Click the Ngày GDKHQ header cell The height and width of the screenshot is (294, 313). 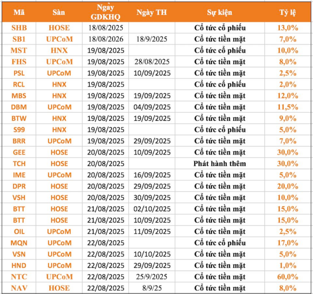(x=105, y=13)
